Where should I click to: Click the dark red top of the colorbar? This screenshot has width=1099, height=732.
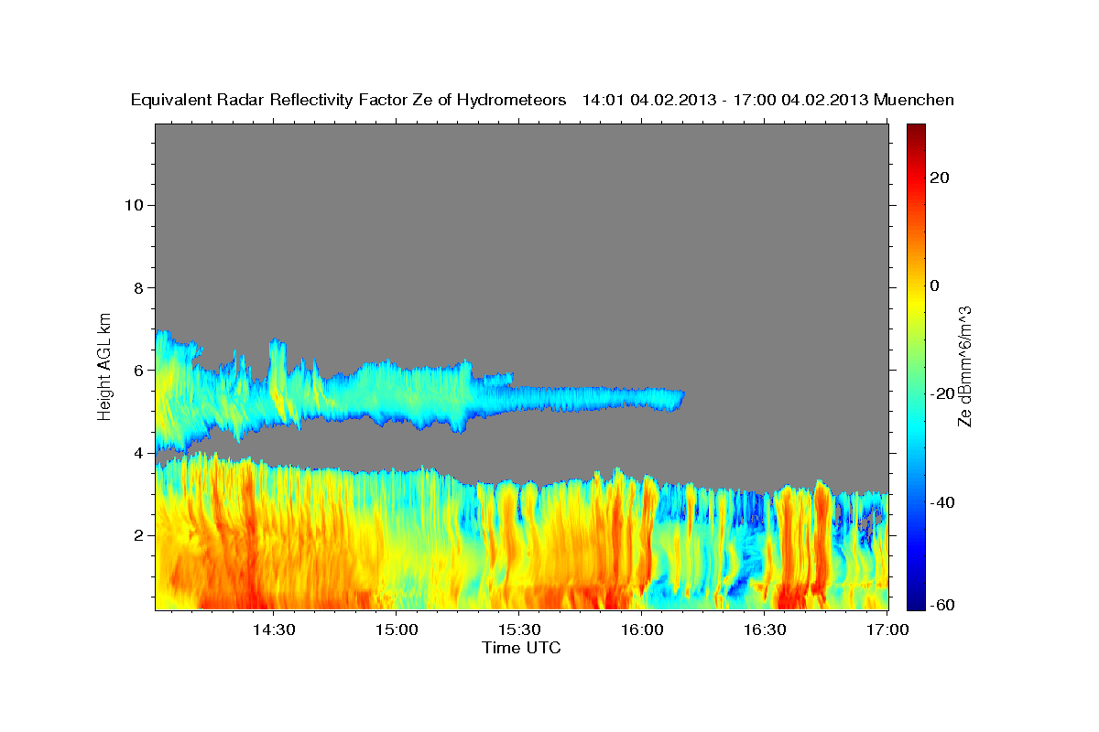pos(915,131)
